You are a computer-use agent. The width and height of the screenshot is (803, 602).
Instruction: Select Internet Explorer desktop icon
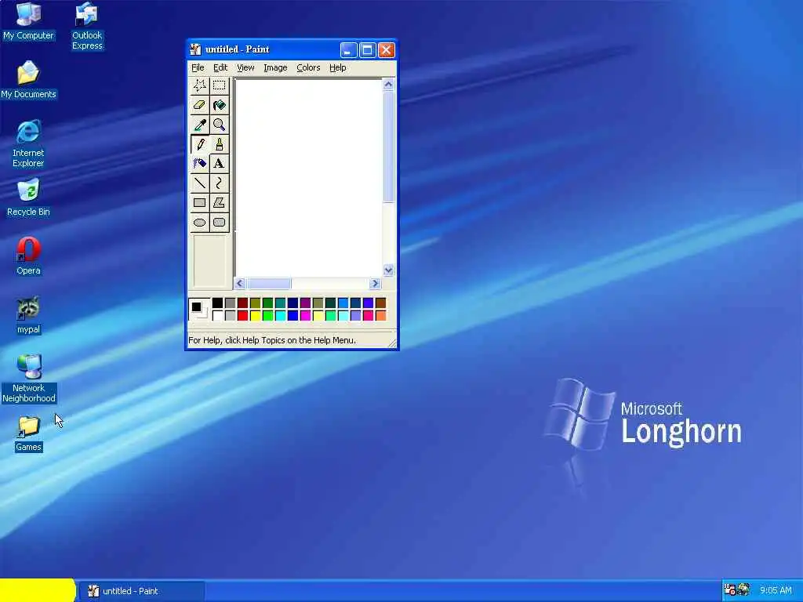click(x=28, y=144)
